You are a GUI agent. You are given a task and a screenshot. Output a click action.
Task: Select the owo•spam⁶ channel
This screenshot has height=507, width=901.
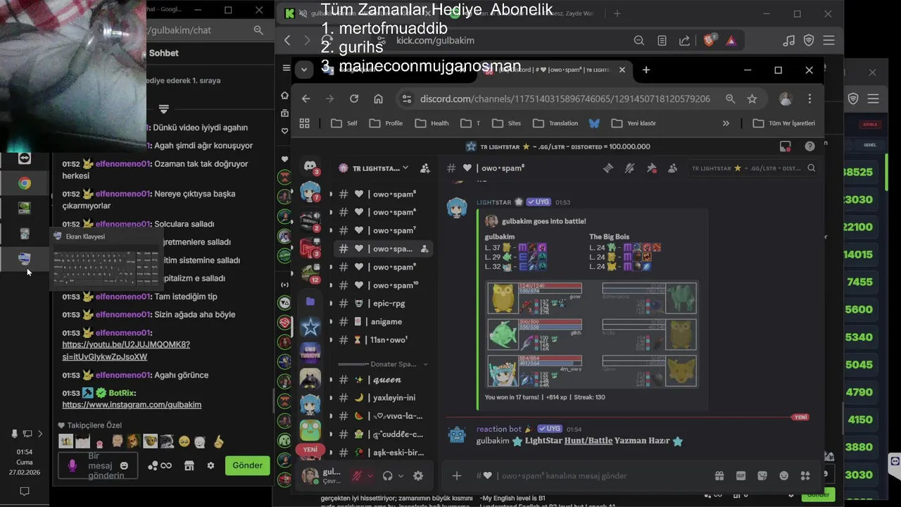(x=383, y=212)
